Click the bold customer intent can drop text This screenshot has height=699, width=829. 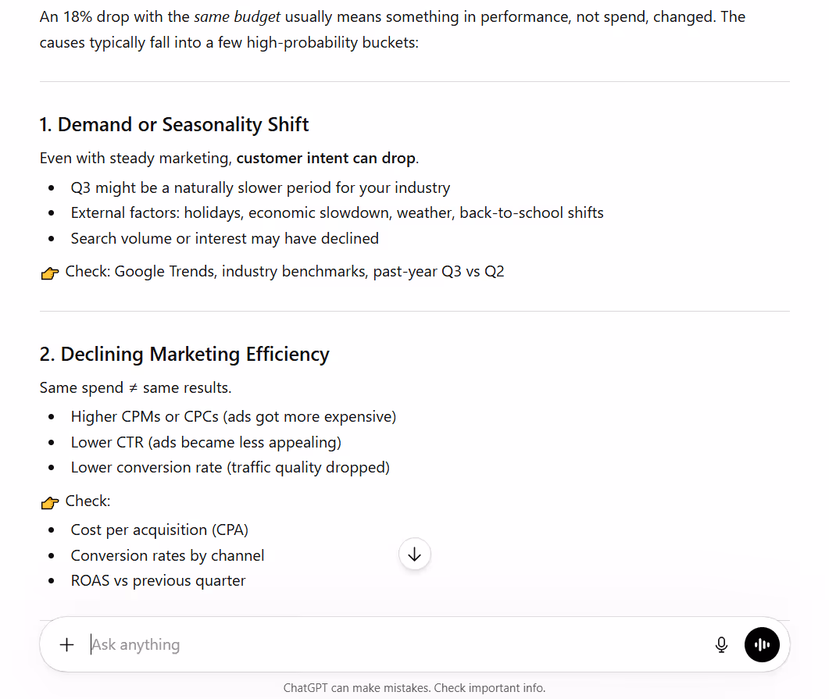(326, 158)
